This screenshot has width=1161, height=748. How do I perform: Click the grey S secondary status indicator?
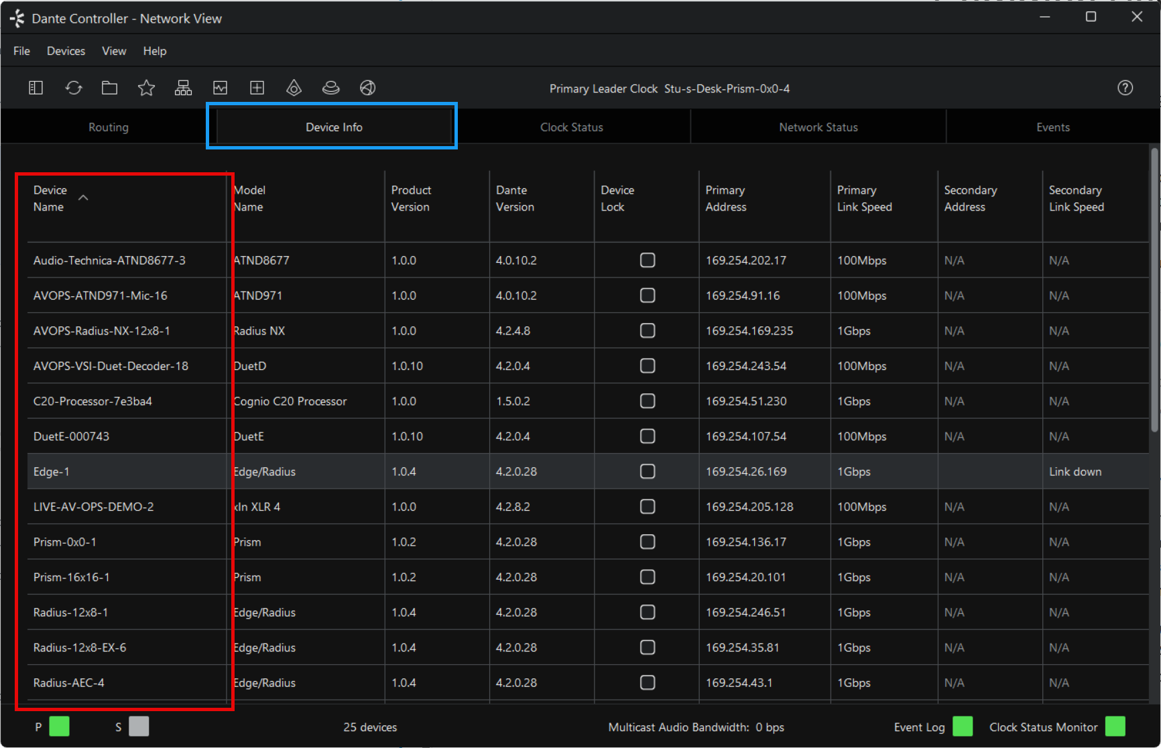point(139,727)
